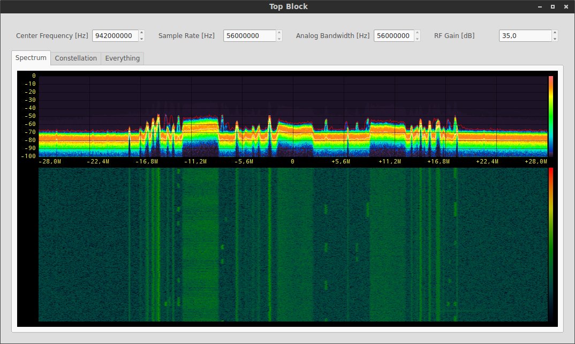Click the Center Frequency input field
The height and width of the screenshot is (344, 575).
(115, 36)
